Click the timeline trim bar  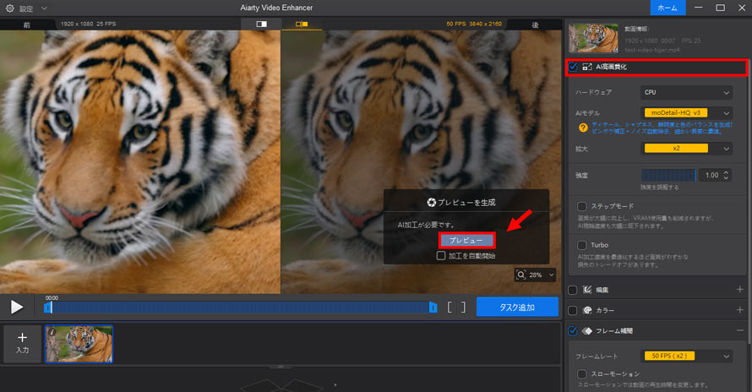point(240,307)
